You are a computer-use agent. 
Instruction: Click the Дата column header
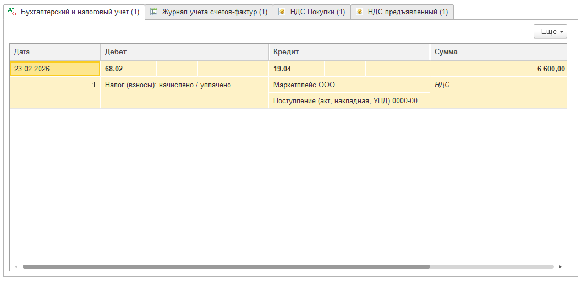click(x=55, y=52)
